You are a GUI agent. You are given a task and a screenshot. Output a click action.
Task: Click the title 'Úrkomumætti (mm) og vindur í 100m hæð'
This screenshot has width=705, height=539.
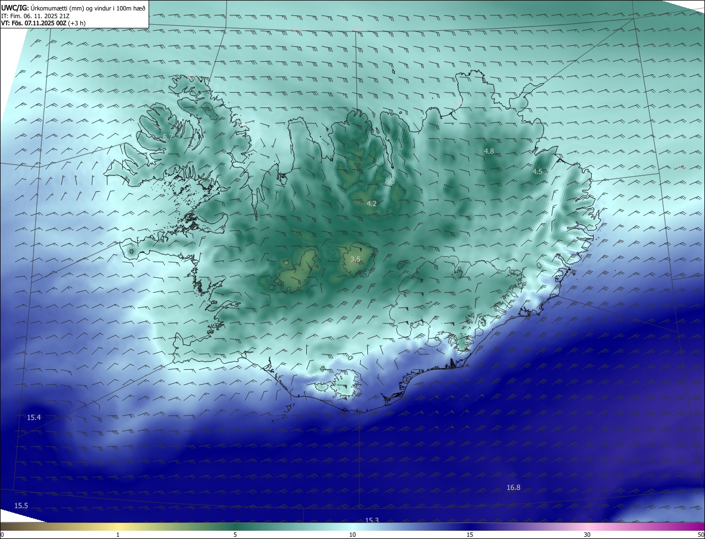pyautogui.click(x=88, y=8)
